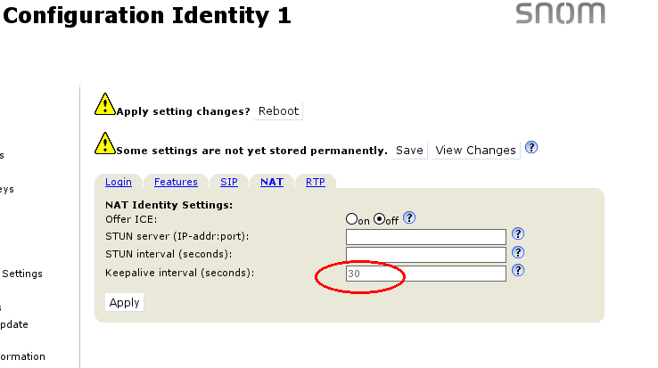Screen dimensions: 658x368
Task: Open help for Offer ICE setting
Action: (410, 218)
